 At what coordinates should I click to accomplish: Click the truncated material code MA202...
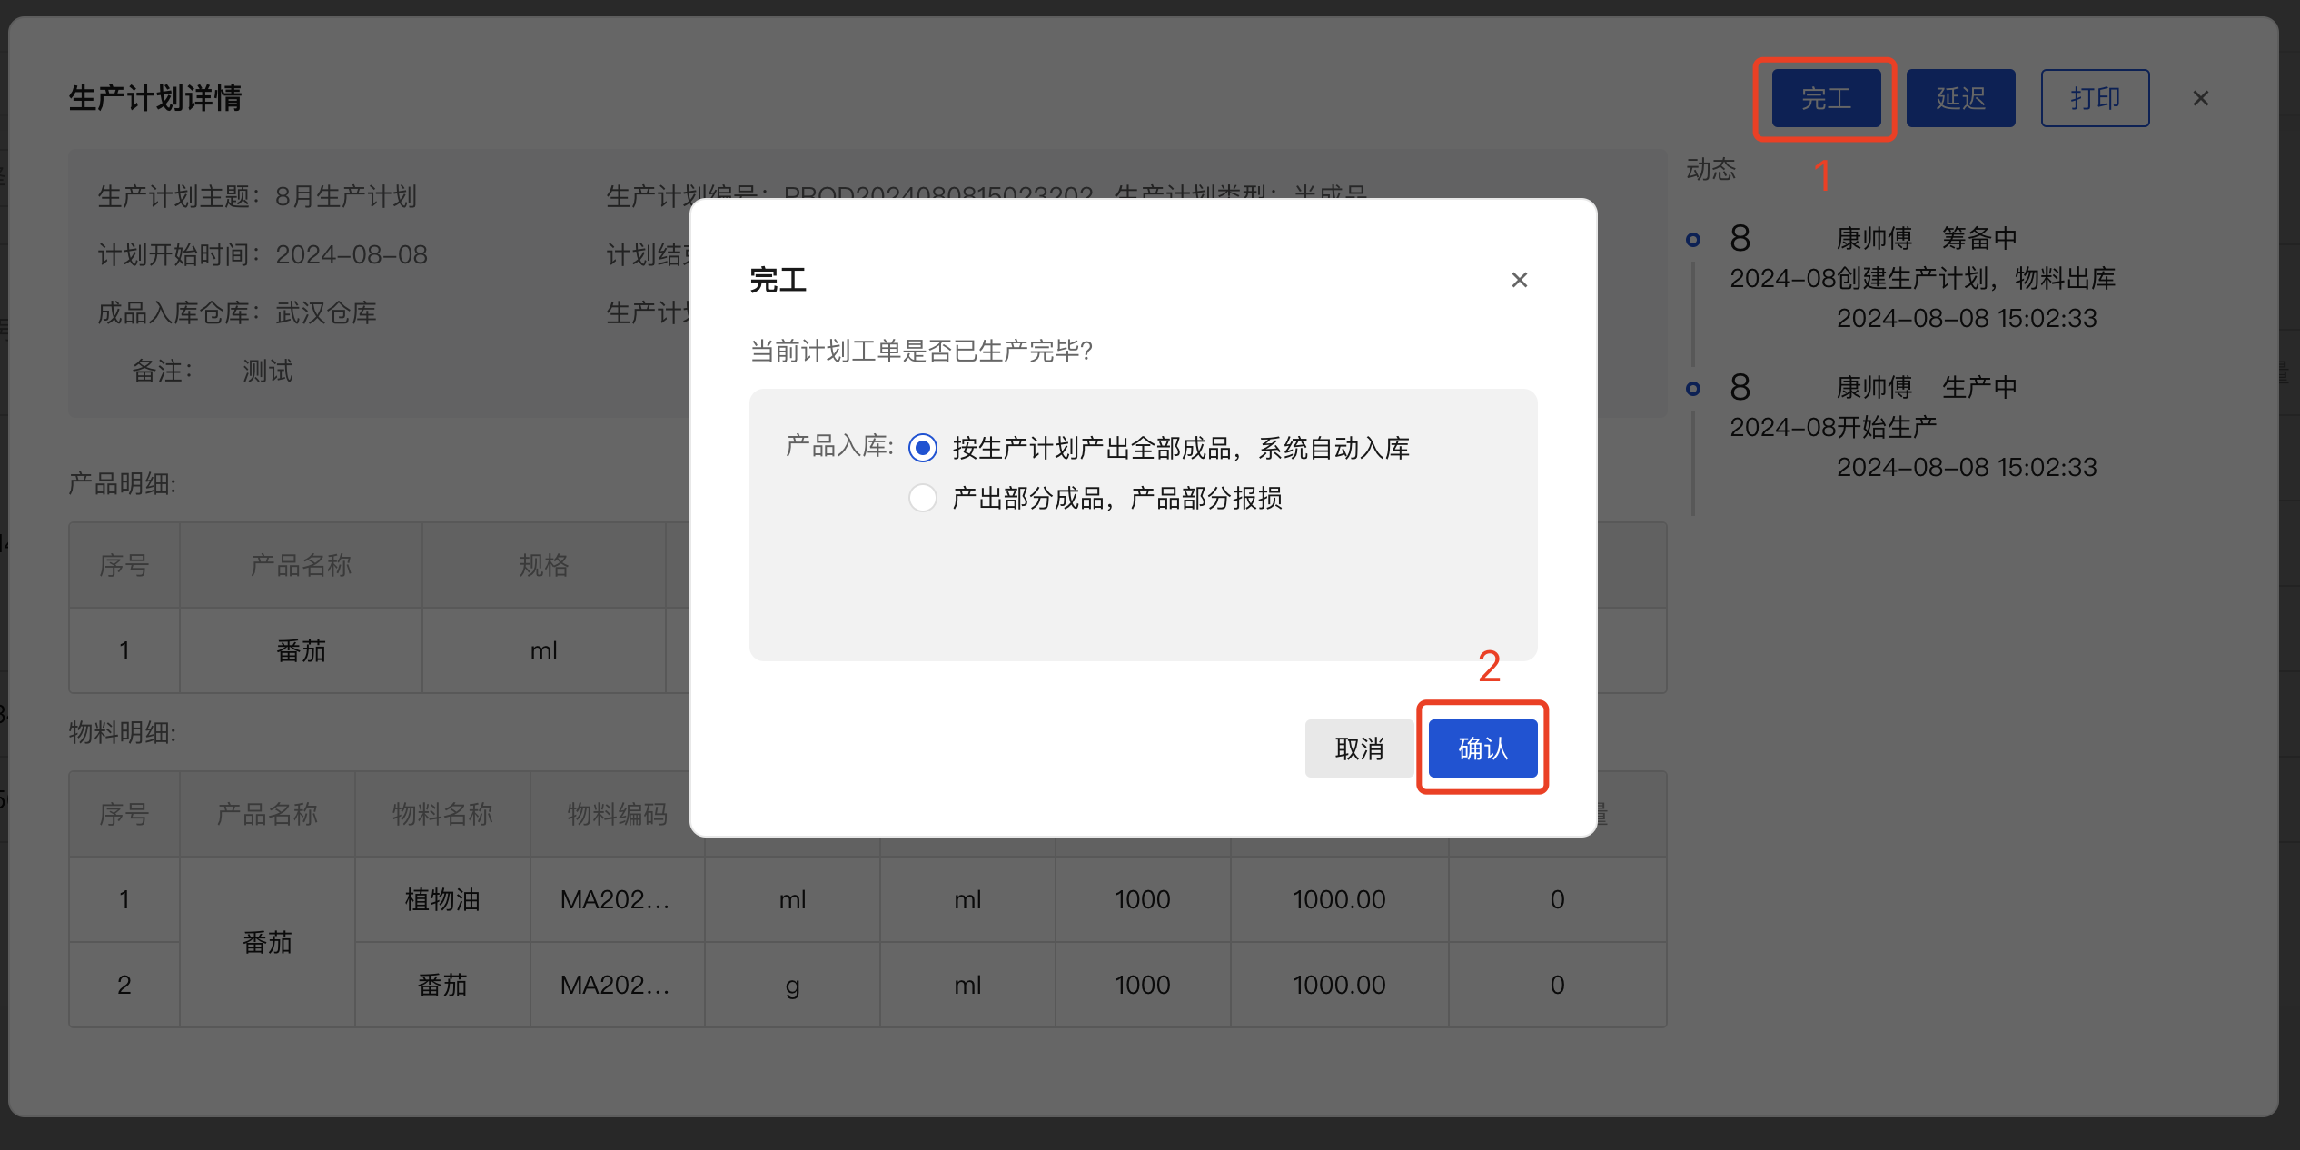coord(616,898)
